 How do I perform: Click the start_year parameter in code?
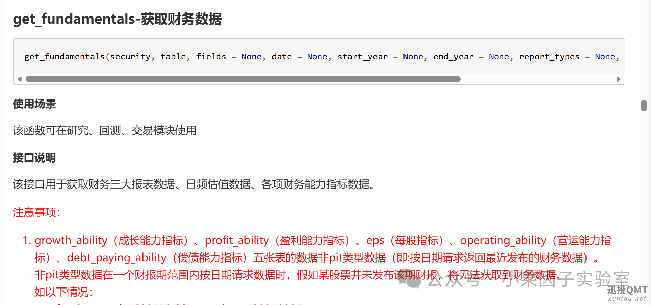[363, 57]
